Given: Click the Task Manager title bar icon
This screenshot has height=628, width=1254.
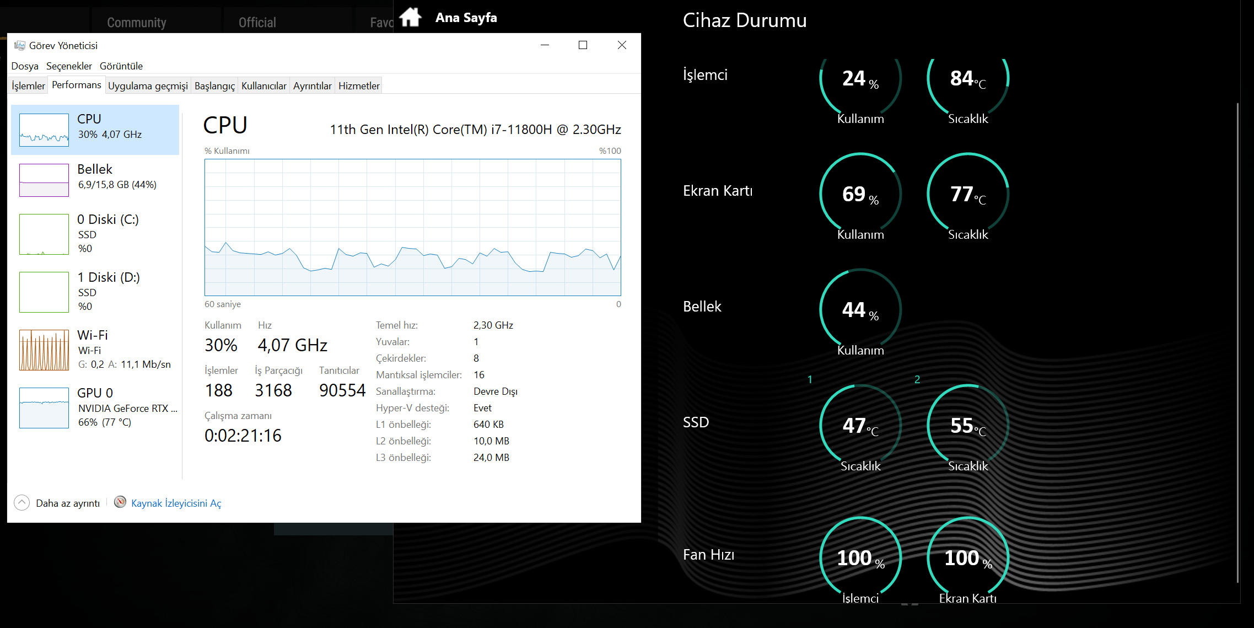Looking at the screenshot, I should click(x=20, y=45).
